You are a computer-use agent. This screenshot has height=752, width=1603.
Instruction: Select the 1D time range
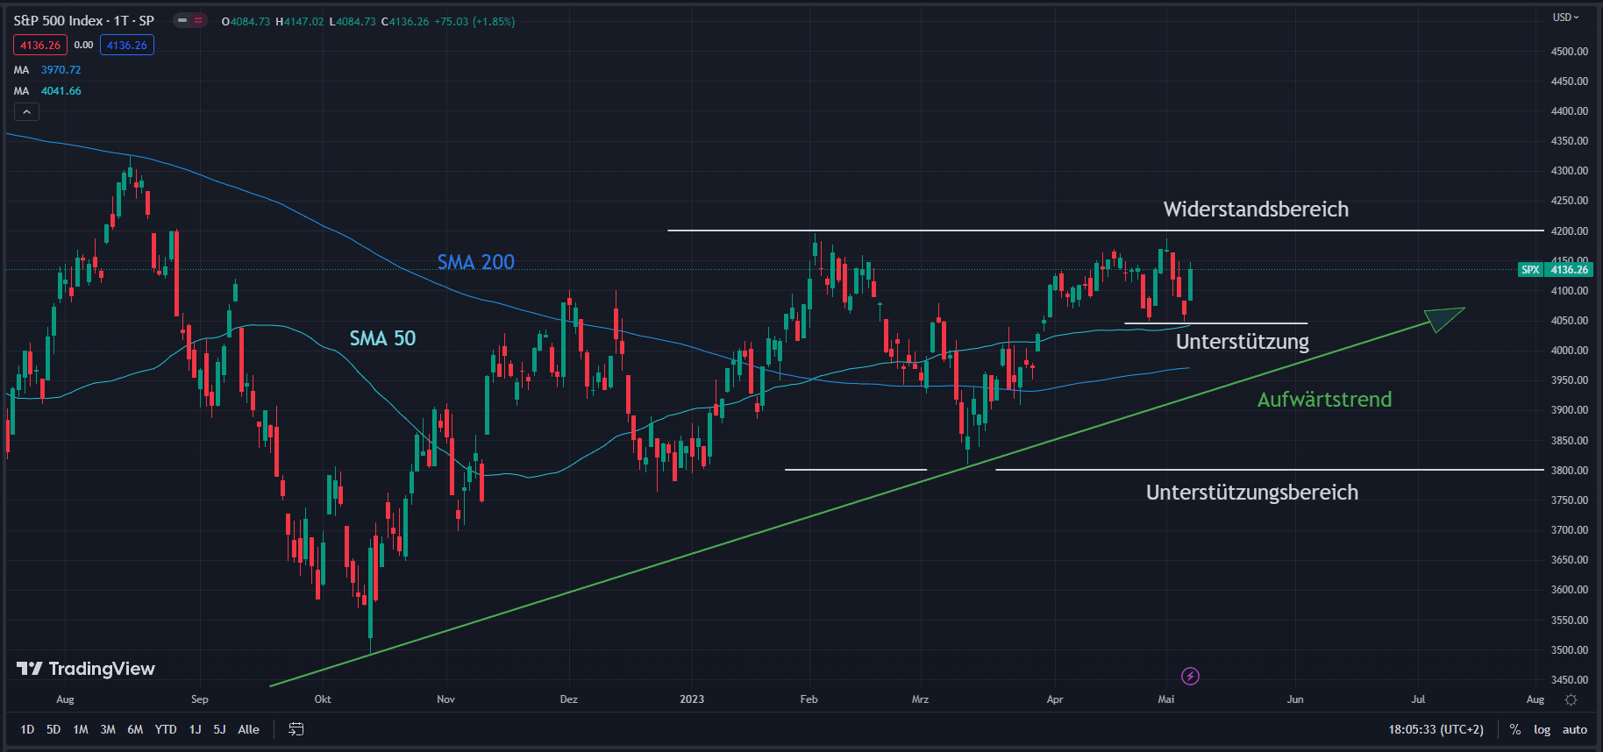click(27, 729)
